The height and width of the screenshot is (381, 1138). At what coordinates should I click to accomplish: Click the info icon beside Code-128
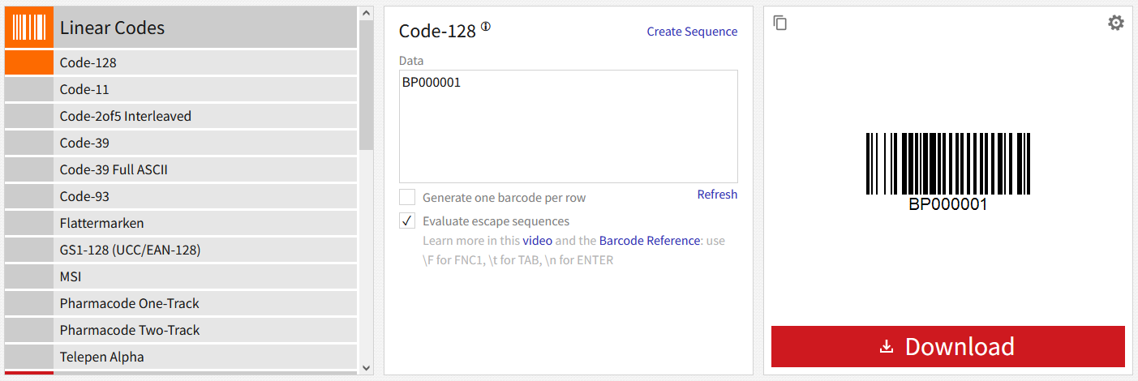click(x=486, y=27)
